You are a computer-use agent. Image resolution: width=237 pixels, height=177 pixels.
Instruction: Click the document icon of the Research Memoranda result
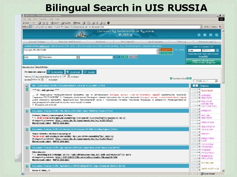27,148
